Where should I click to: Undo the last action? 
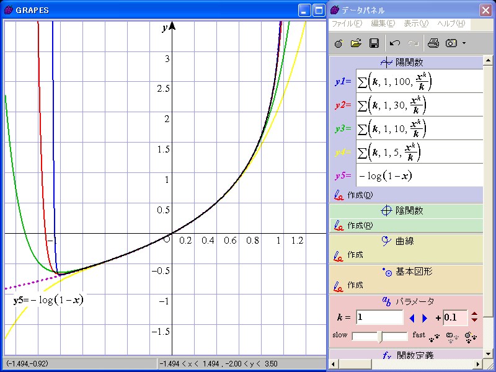click(395, 43)
